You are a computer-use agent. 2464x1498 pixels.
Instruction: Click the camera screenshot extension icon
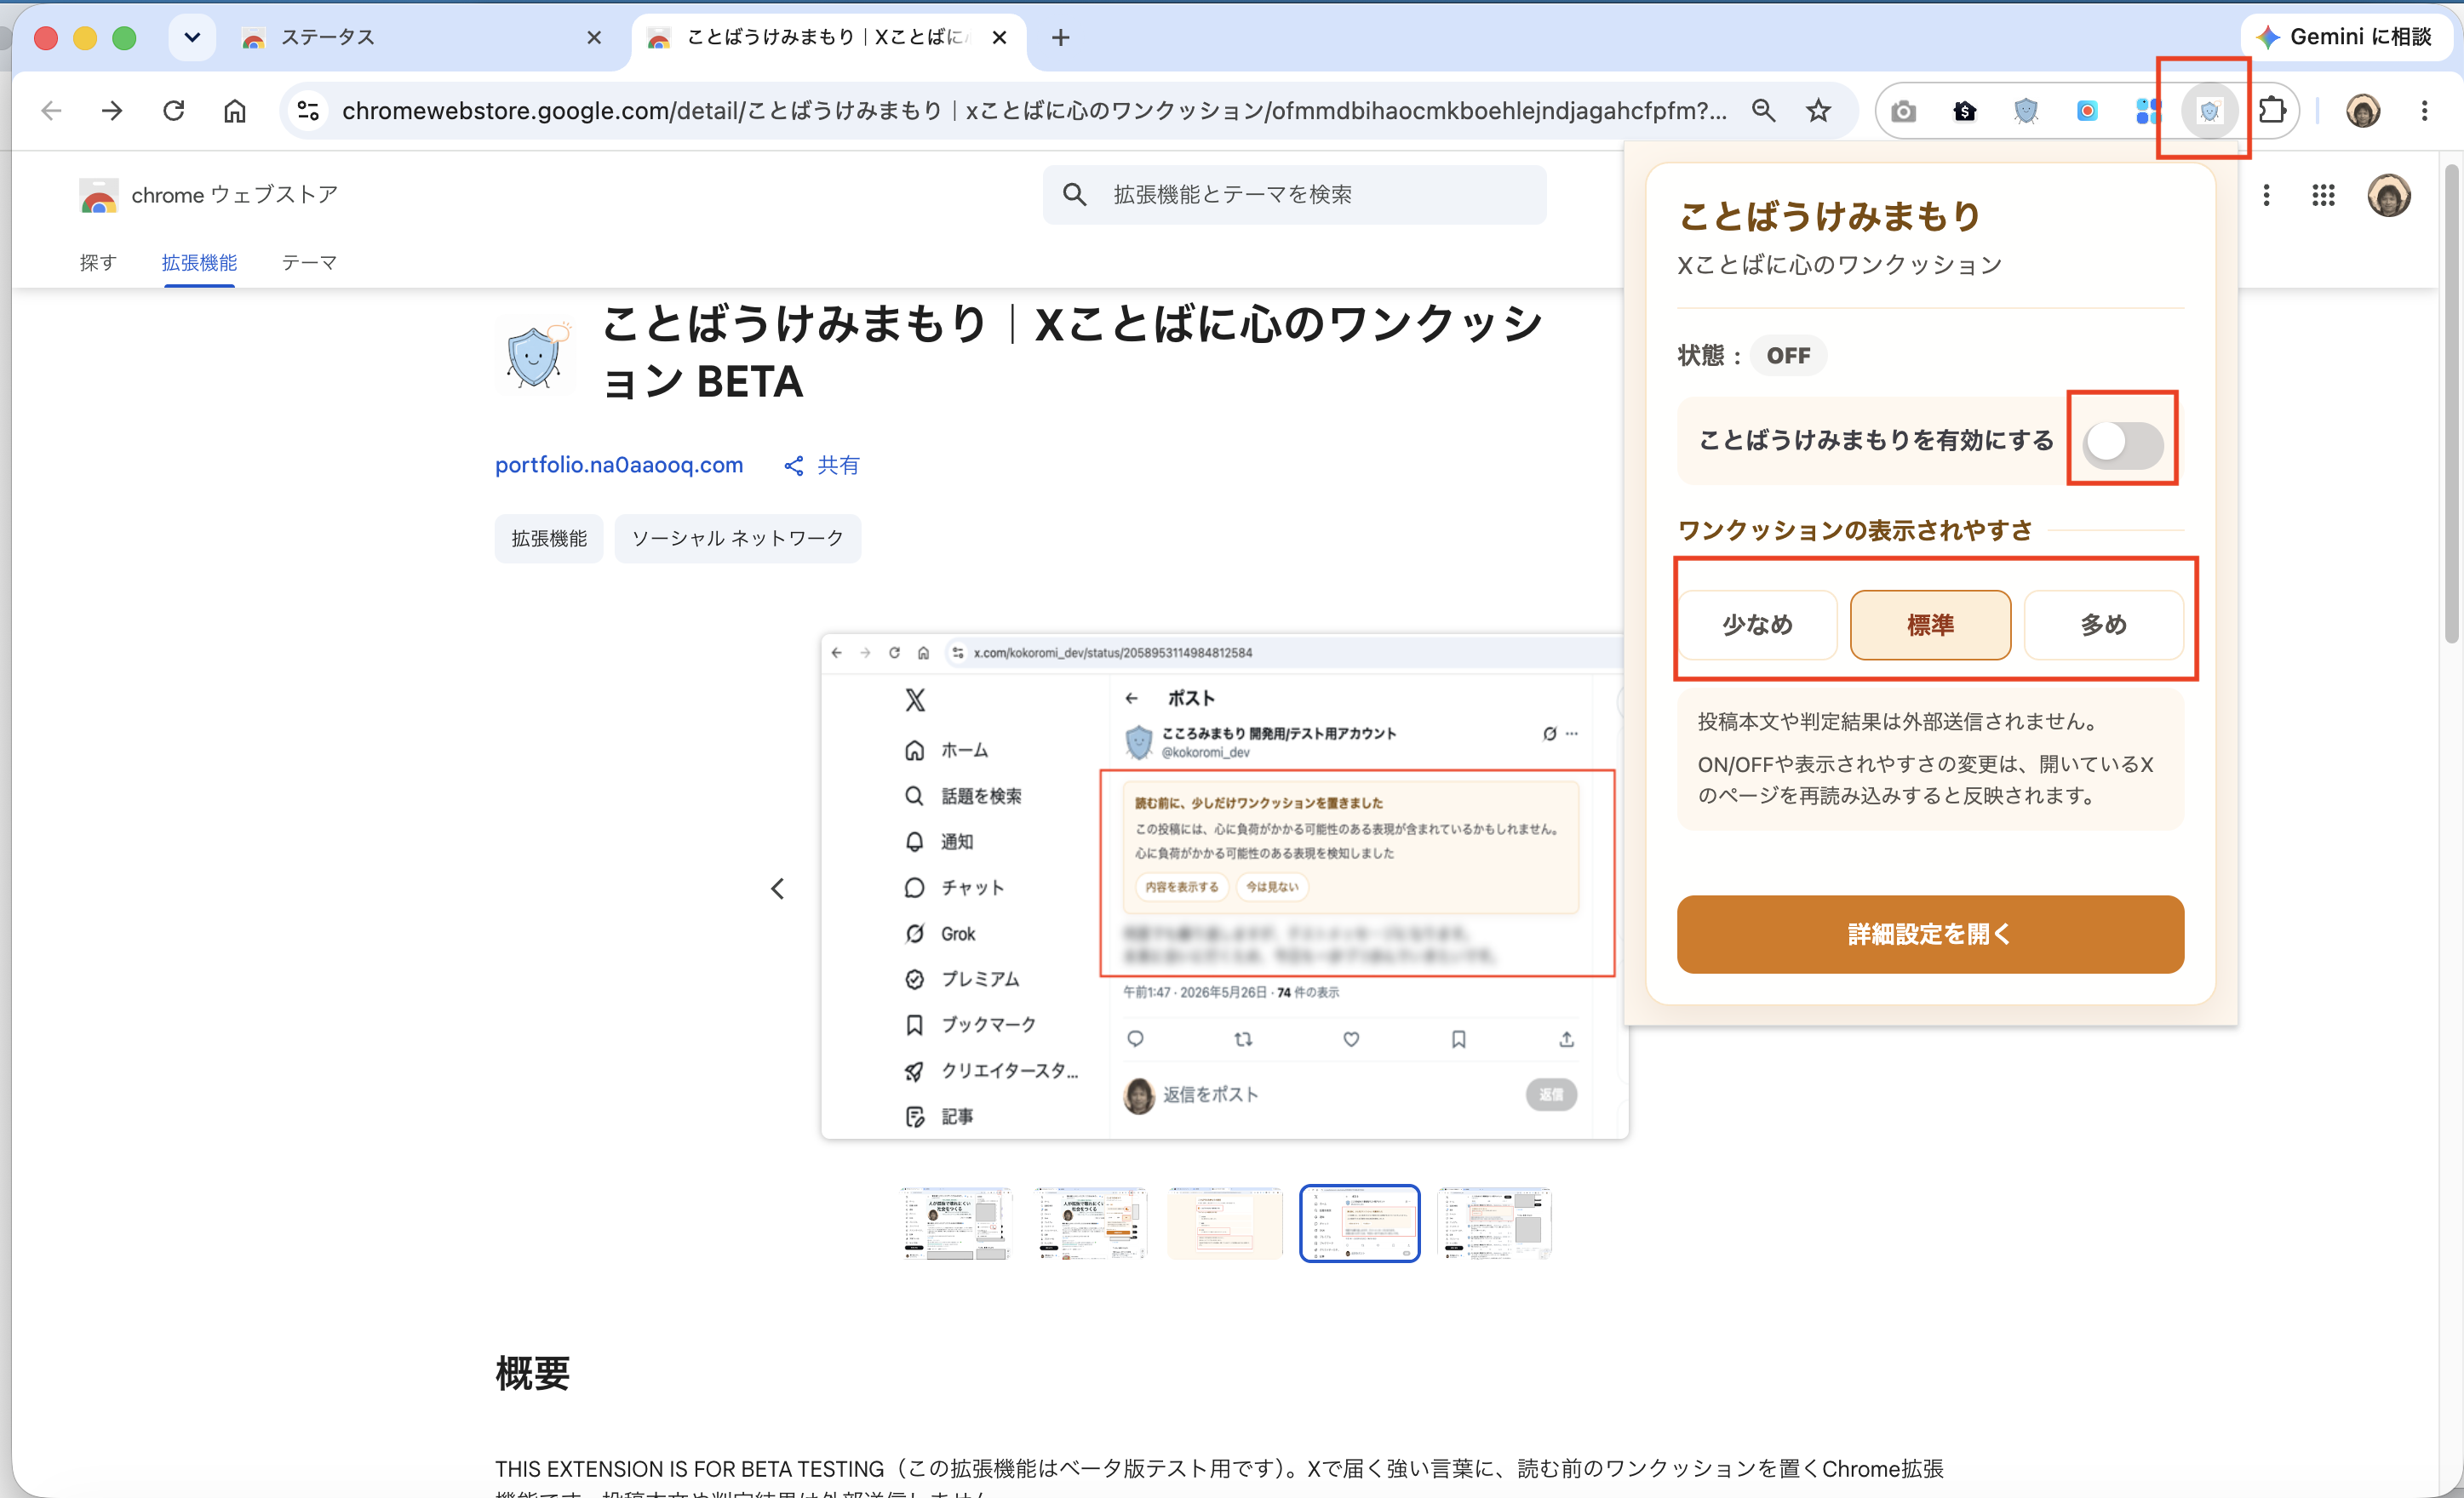(1904, 111)
